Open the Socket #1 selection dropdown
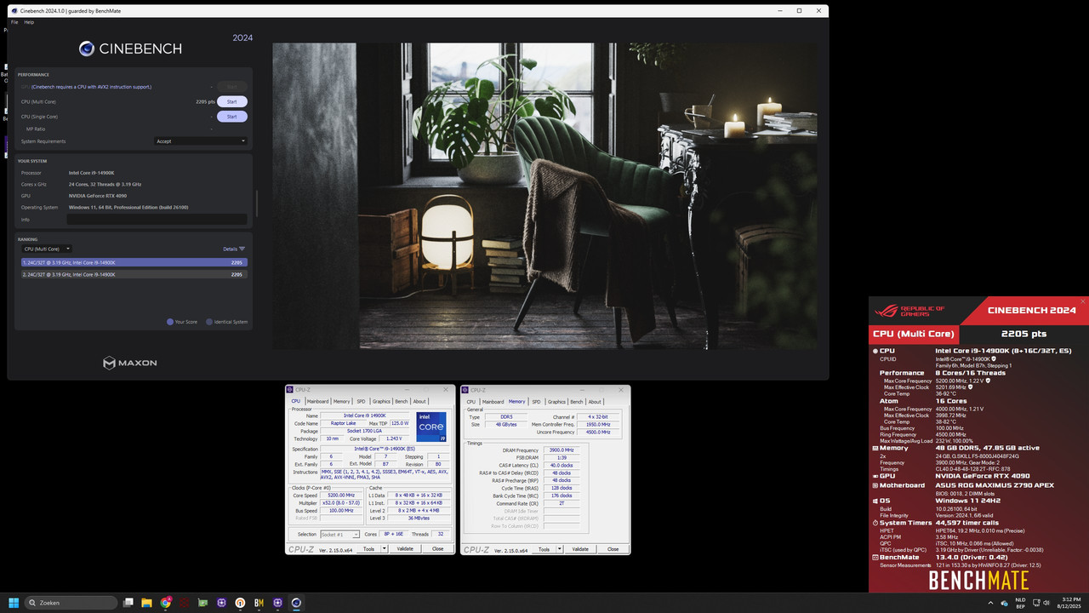 (x=339, y=534)
